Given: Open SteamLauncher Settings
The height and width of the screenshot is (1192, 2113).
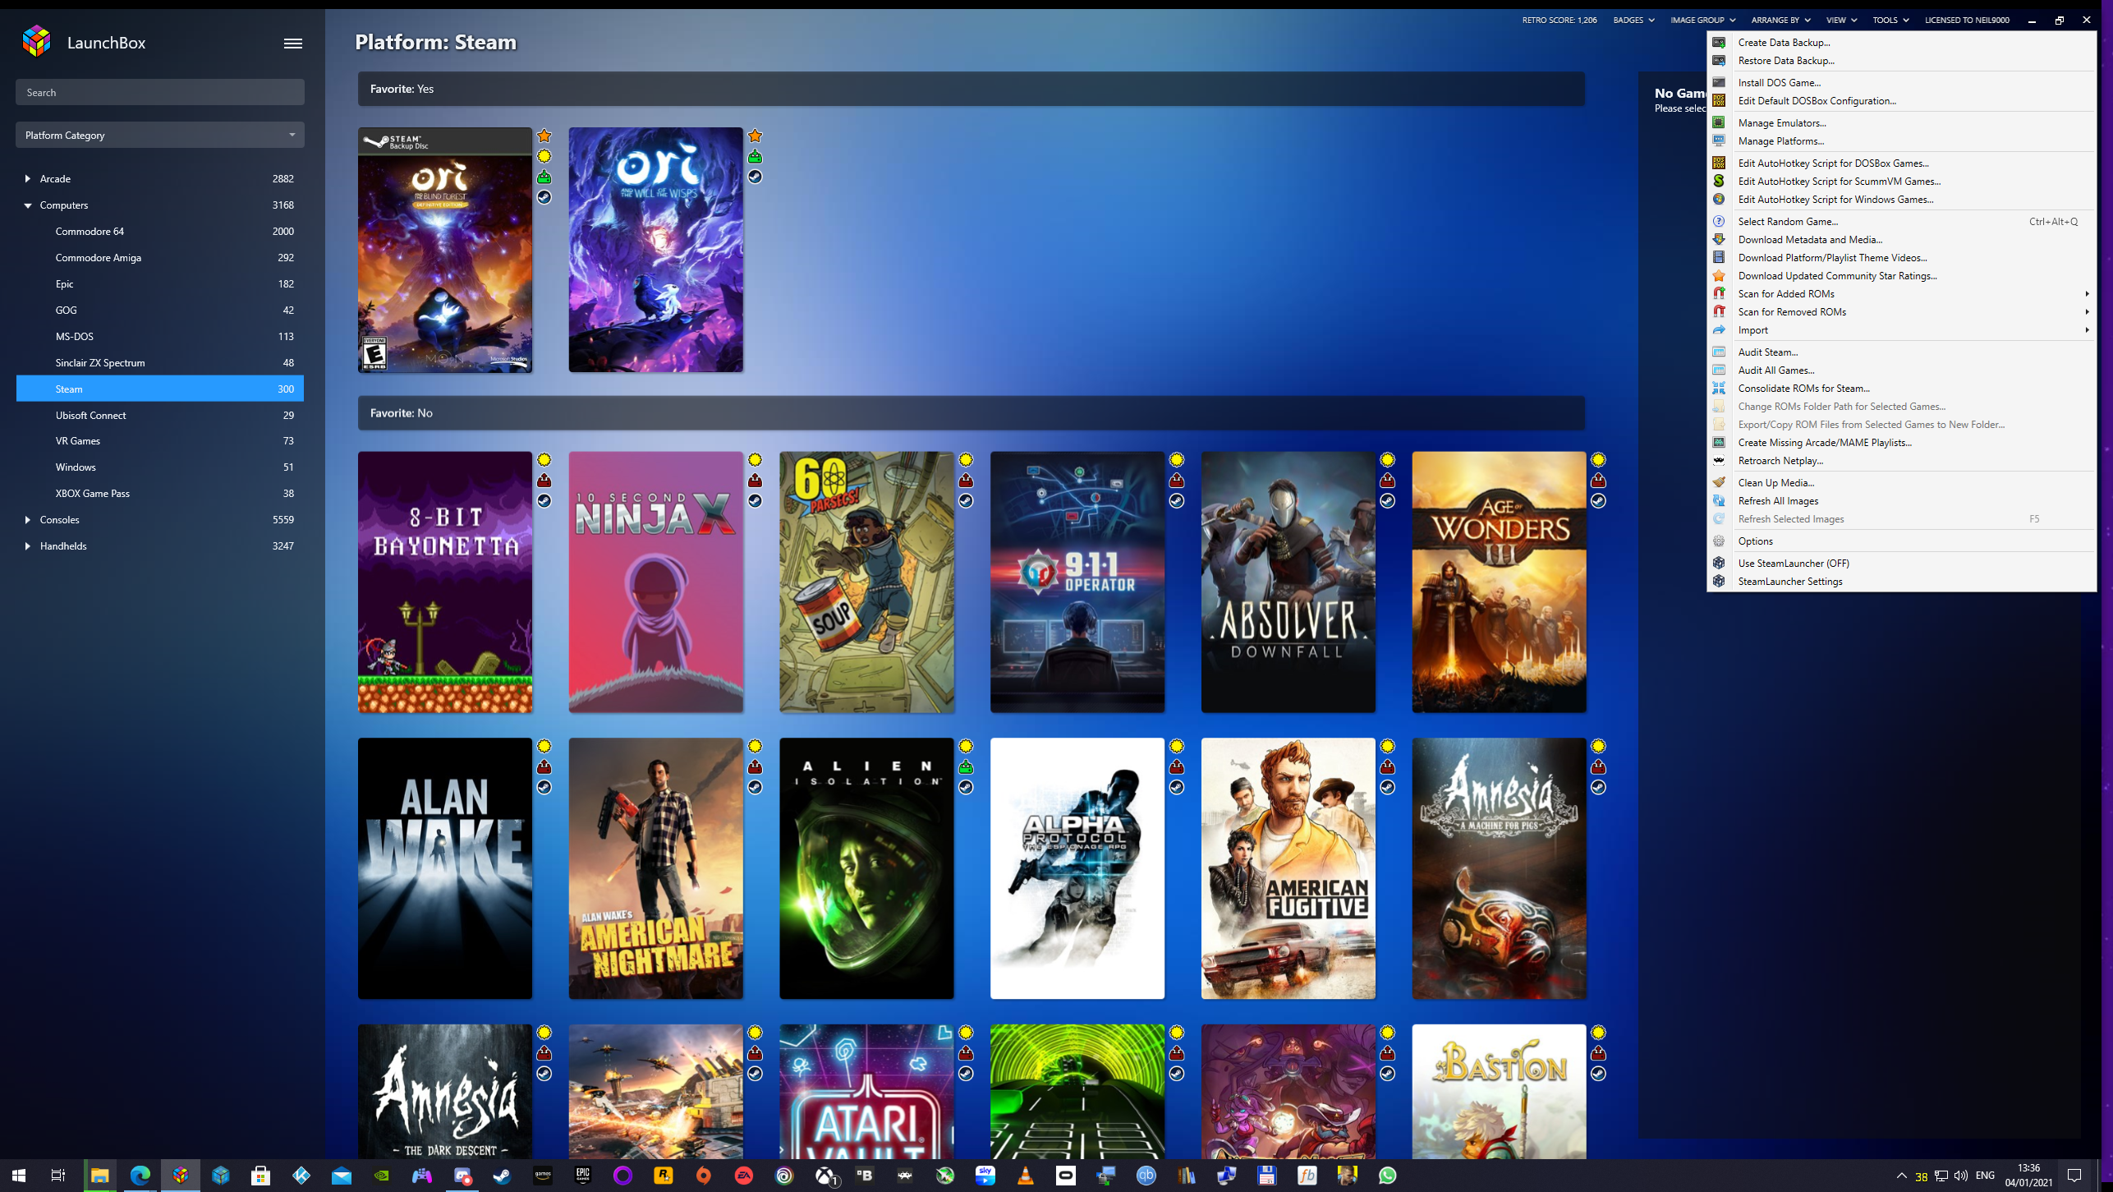Looking at the screenshot, I should tap(1902, 581).
